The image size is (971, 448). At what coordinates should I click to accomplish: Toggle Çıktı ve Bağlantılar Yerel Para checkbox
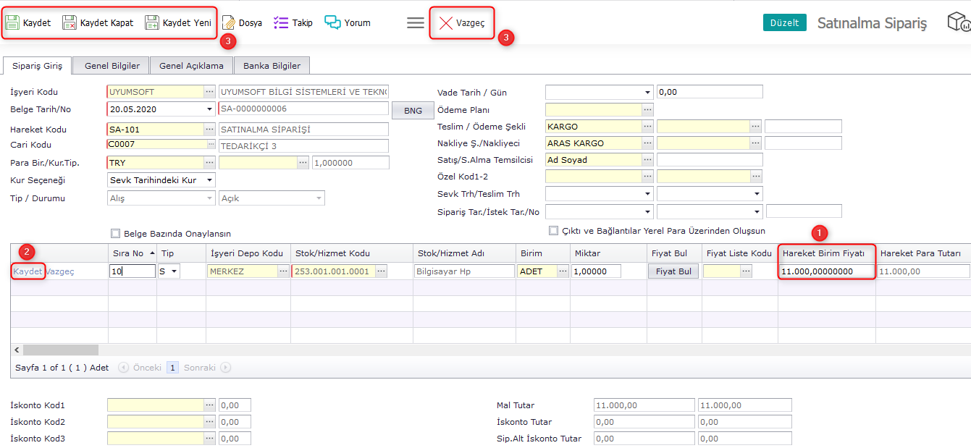click(554, 231)
